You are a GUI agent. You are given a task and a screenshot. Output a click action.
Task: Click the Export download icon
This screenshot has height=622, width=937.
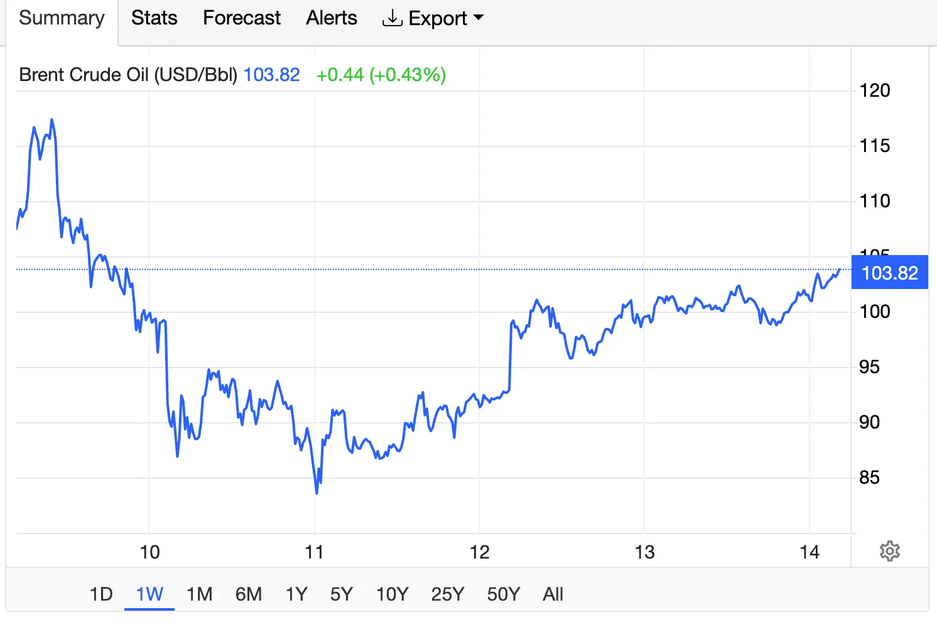392,18
